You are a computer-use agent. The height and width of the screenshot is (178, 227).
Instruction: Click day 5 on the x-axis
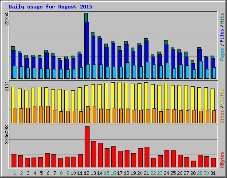(x=41, y=173)
